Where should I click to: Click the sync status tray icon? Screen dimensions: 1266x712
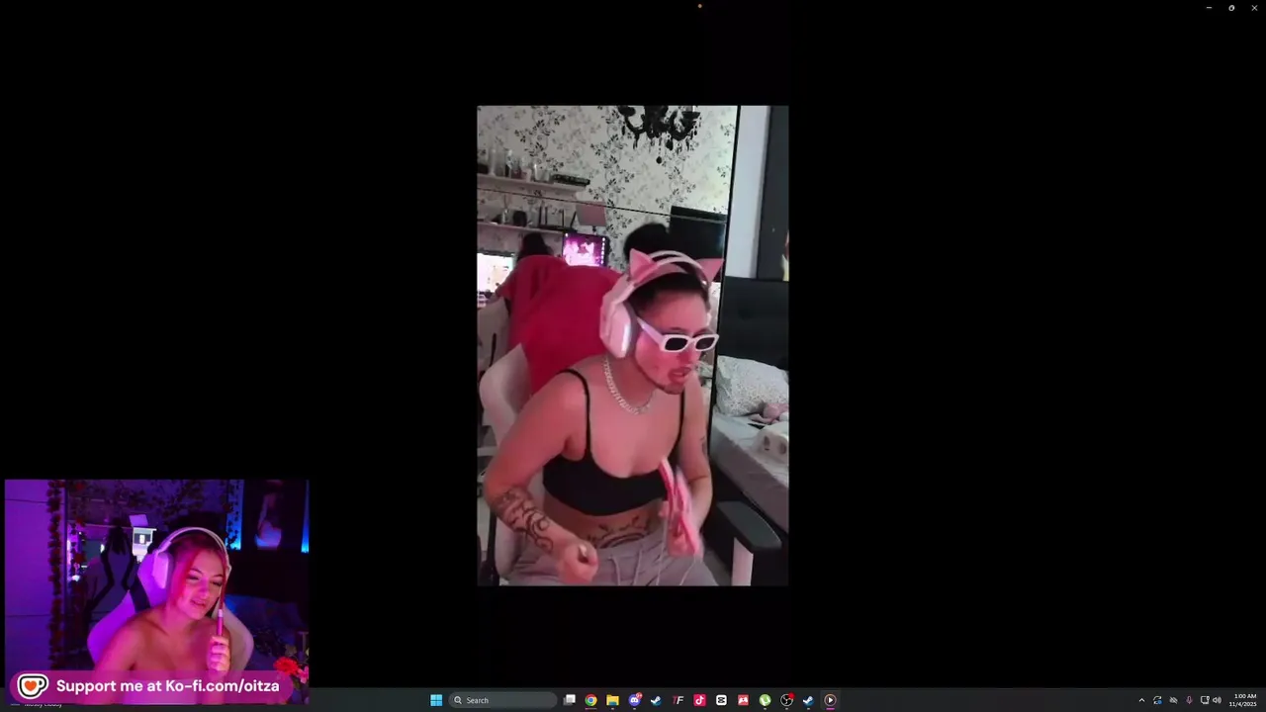coord(1157,700)
